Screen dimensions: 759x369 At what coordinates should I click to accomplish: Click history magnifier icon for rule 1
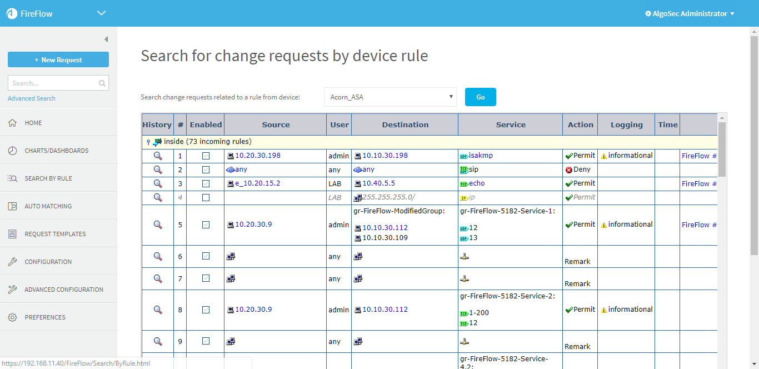point(158,156)
